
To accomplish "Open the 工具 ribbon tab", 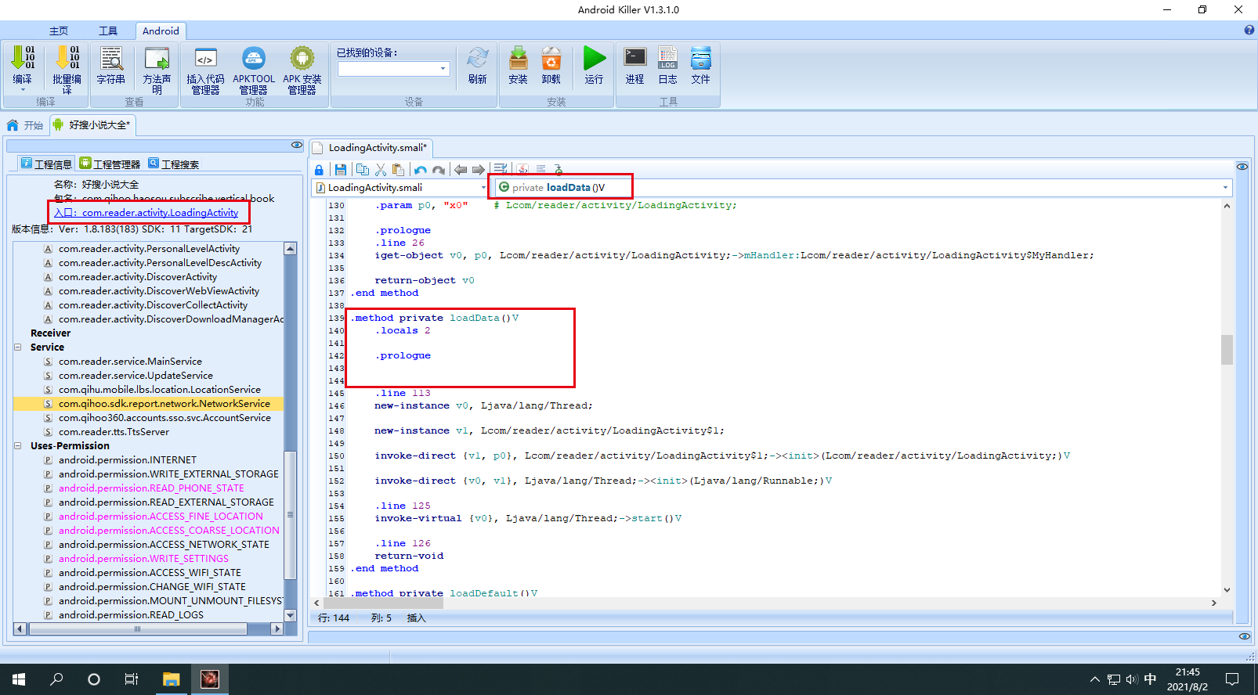I will click(108, 31).
